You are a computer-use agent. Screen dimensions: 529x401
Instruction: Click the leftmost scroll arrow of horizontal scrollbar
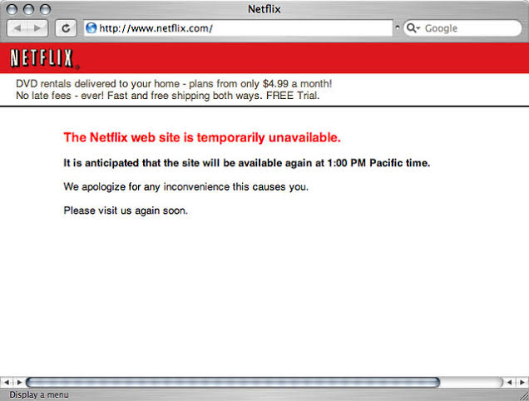[x=7, y=382]
